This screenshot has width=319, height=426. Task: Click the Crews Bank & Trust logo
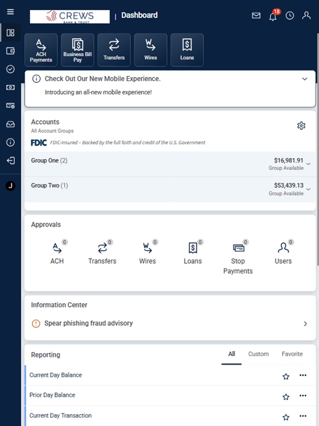coord(70,17)
